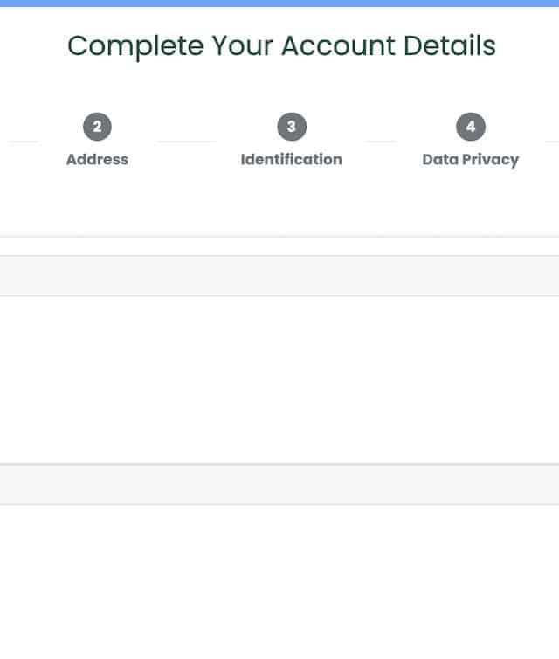Go to step 4 circle icon
This screenshot has height=659, width=559.
point(470,128)
